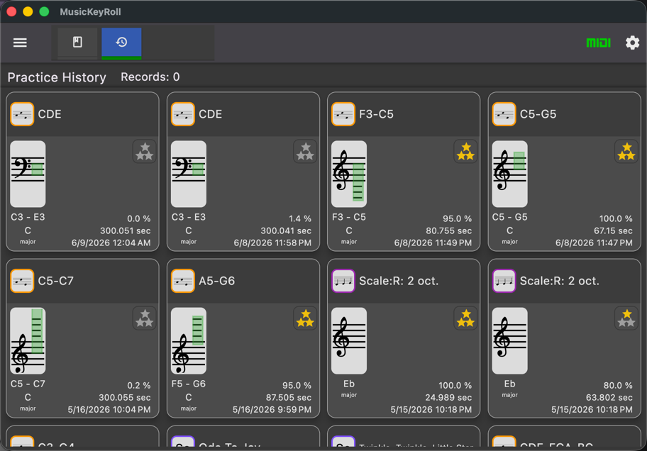647x451 pixels.
Task: Click the '300.041 sec' duration
Action: (286, 230)
